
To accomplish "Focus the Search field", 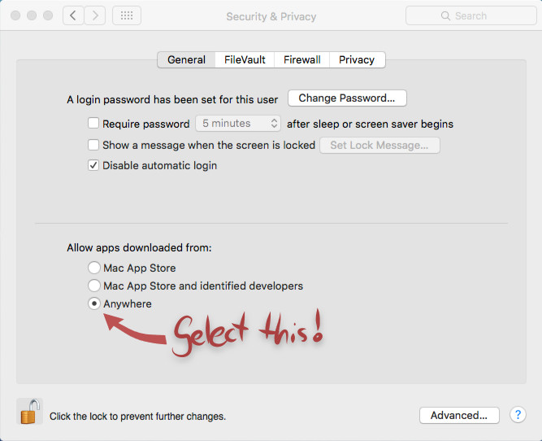I will tap(470, 15).
